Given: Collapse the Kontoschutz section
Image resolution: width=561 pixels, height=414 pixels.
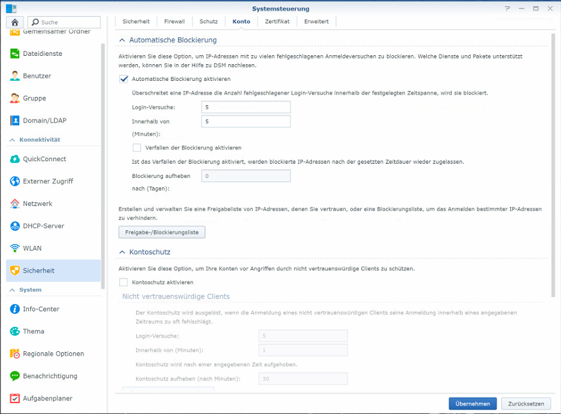Looking at the screenshot, I should [122, 252].
